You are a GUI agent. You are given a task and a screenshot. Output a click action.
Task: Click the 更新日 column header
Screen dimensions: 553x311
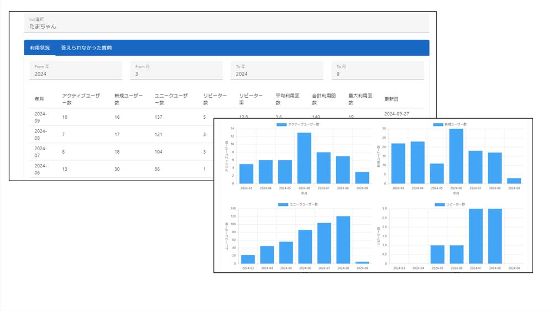tap(391, 99)
